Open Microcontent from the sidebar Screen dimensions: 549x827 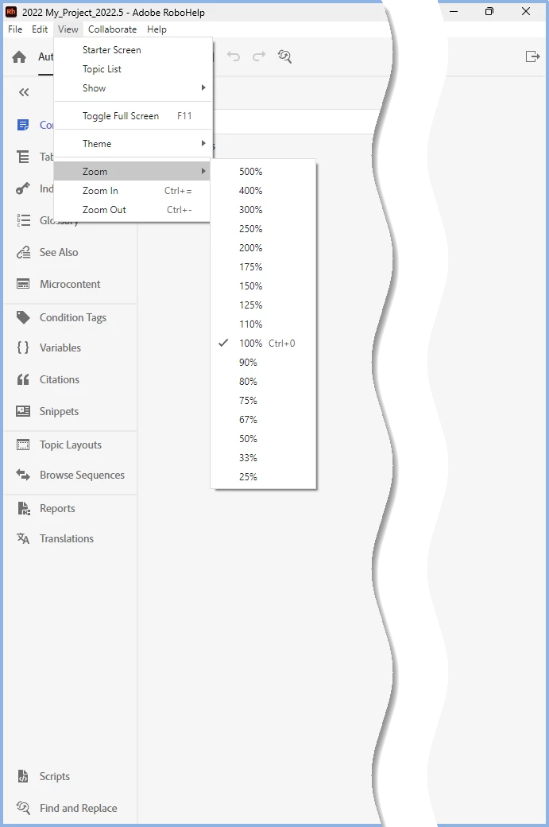70,284
